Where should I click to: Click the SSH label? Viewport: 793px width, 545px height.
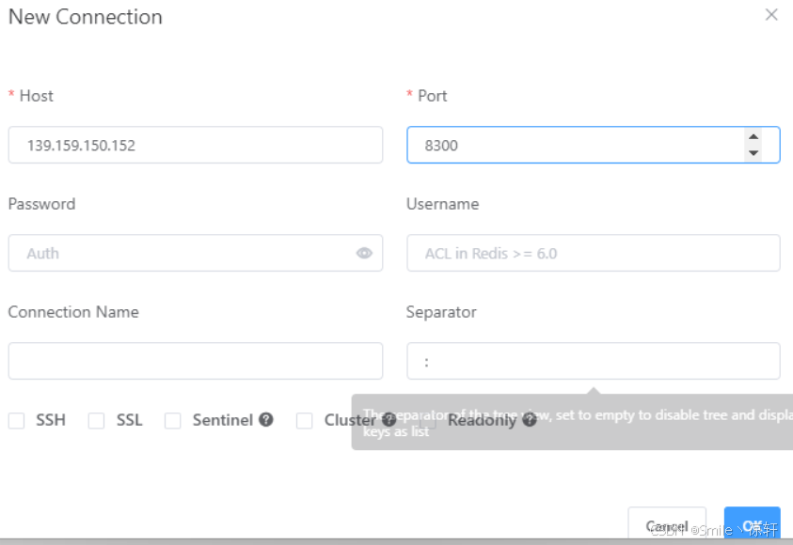tap(51, 420)
